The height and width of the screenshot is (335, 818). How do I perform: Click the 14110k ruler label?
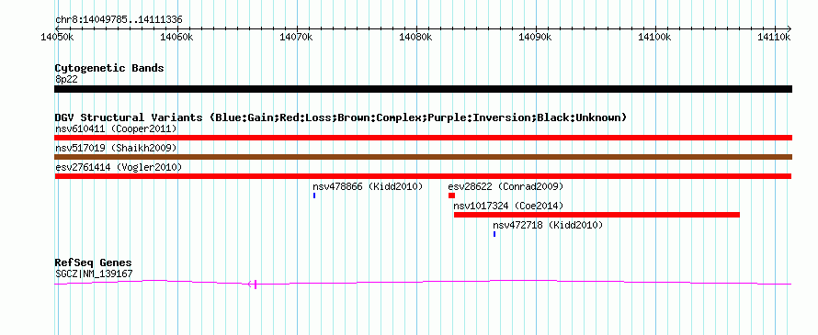[774, 37]
